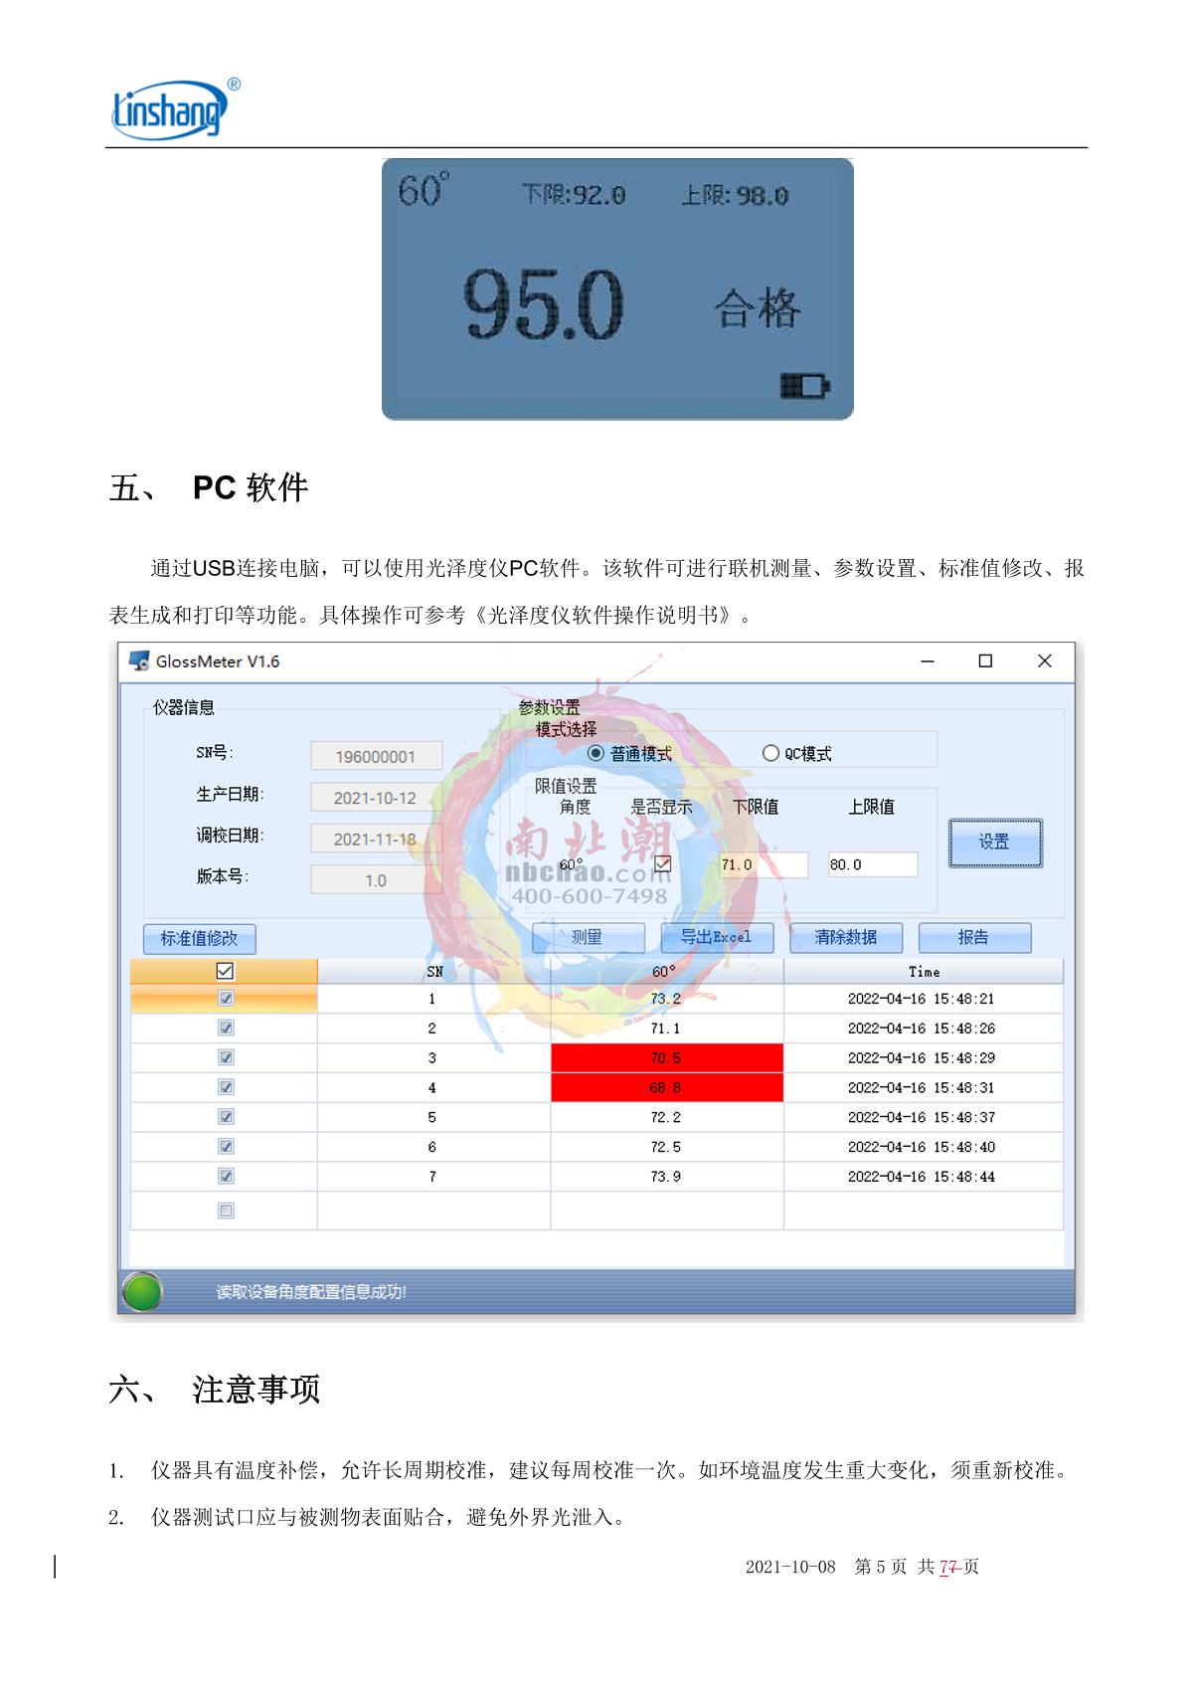Click the 生产日期 field 2021-10-12

[x=376, y=798]
